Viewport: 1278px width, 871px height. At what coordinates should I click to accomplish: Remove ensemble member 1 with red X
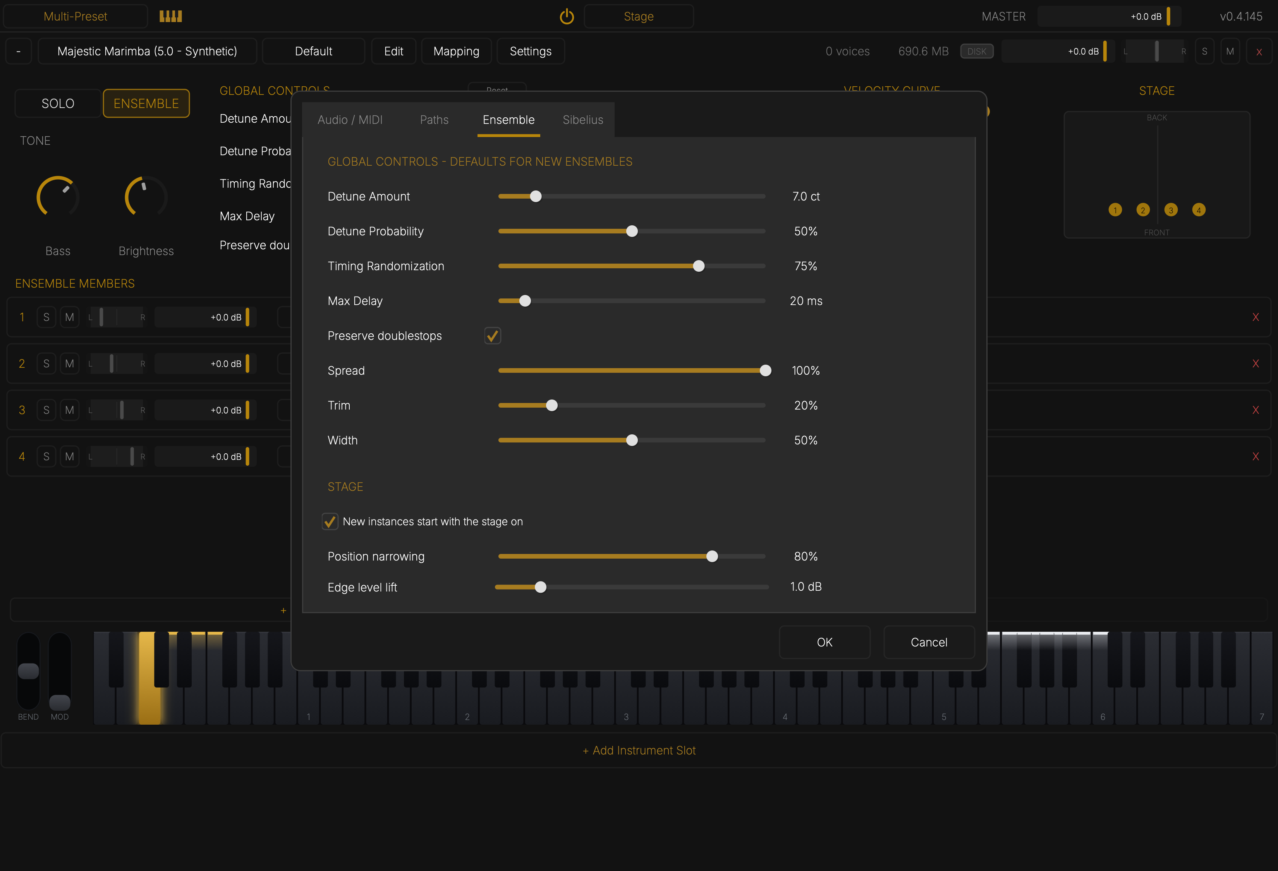[1256, 317]
